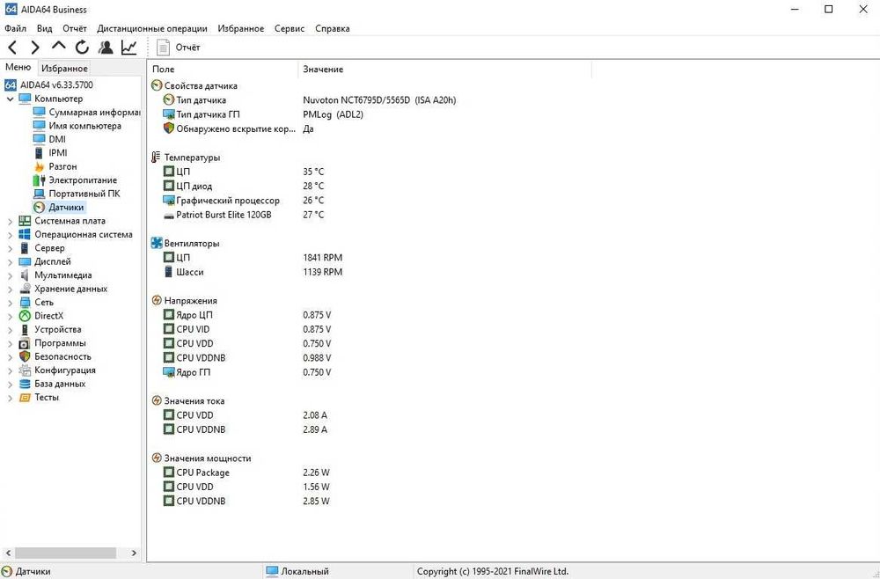
Task: Select the ЦП диод temperature row
Action: tap(243, 187)
